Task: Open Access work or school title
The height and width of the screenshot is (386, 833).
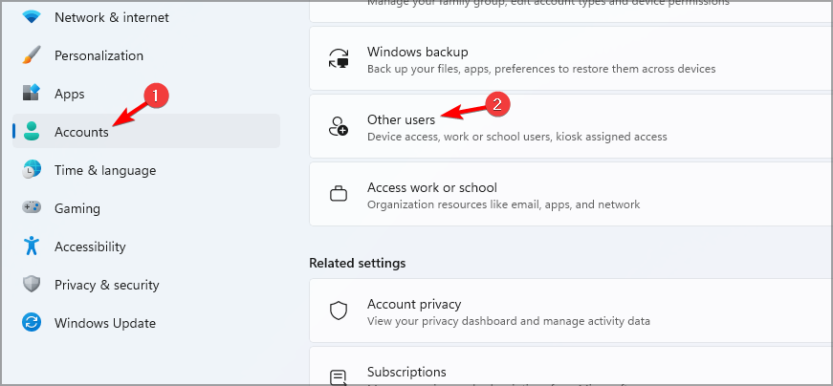Action: pos(431,187)
